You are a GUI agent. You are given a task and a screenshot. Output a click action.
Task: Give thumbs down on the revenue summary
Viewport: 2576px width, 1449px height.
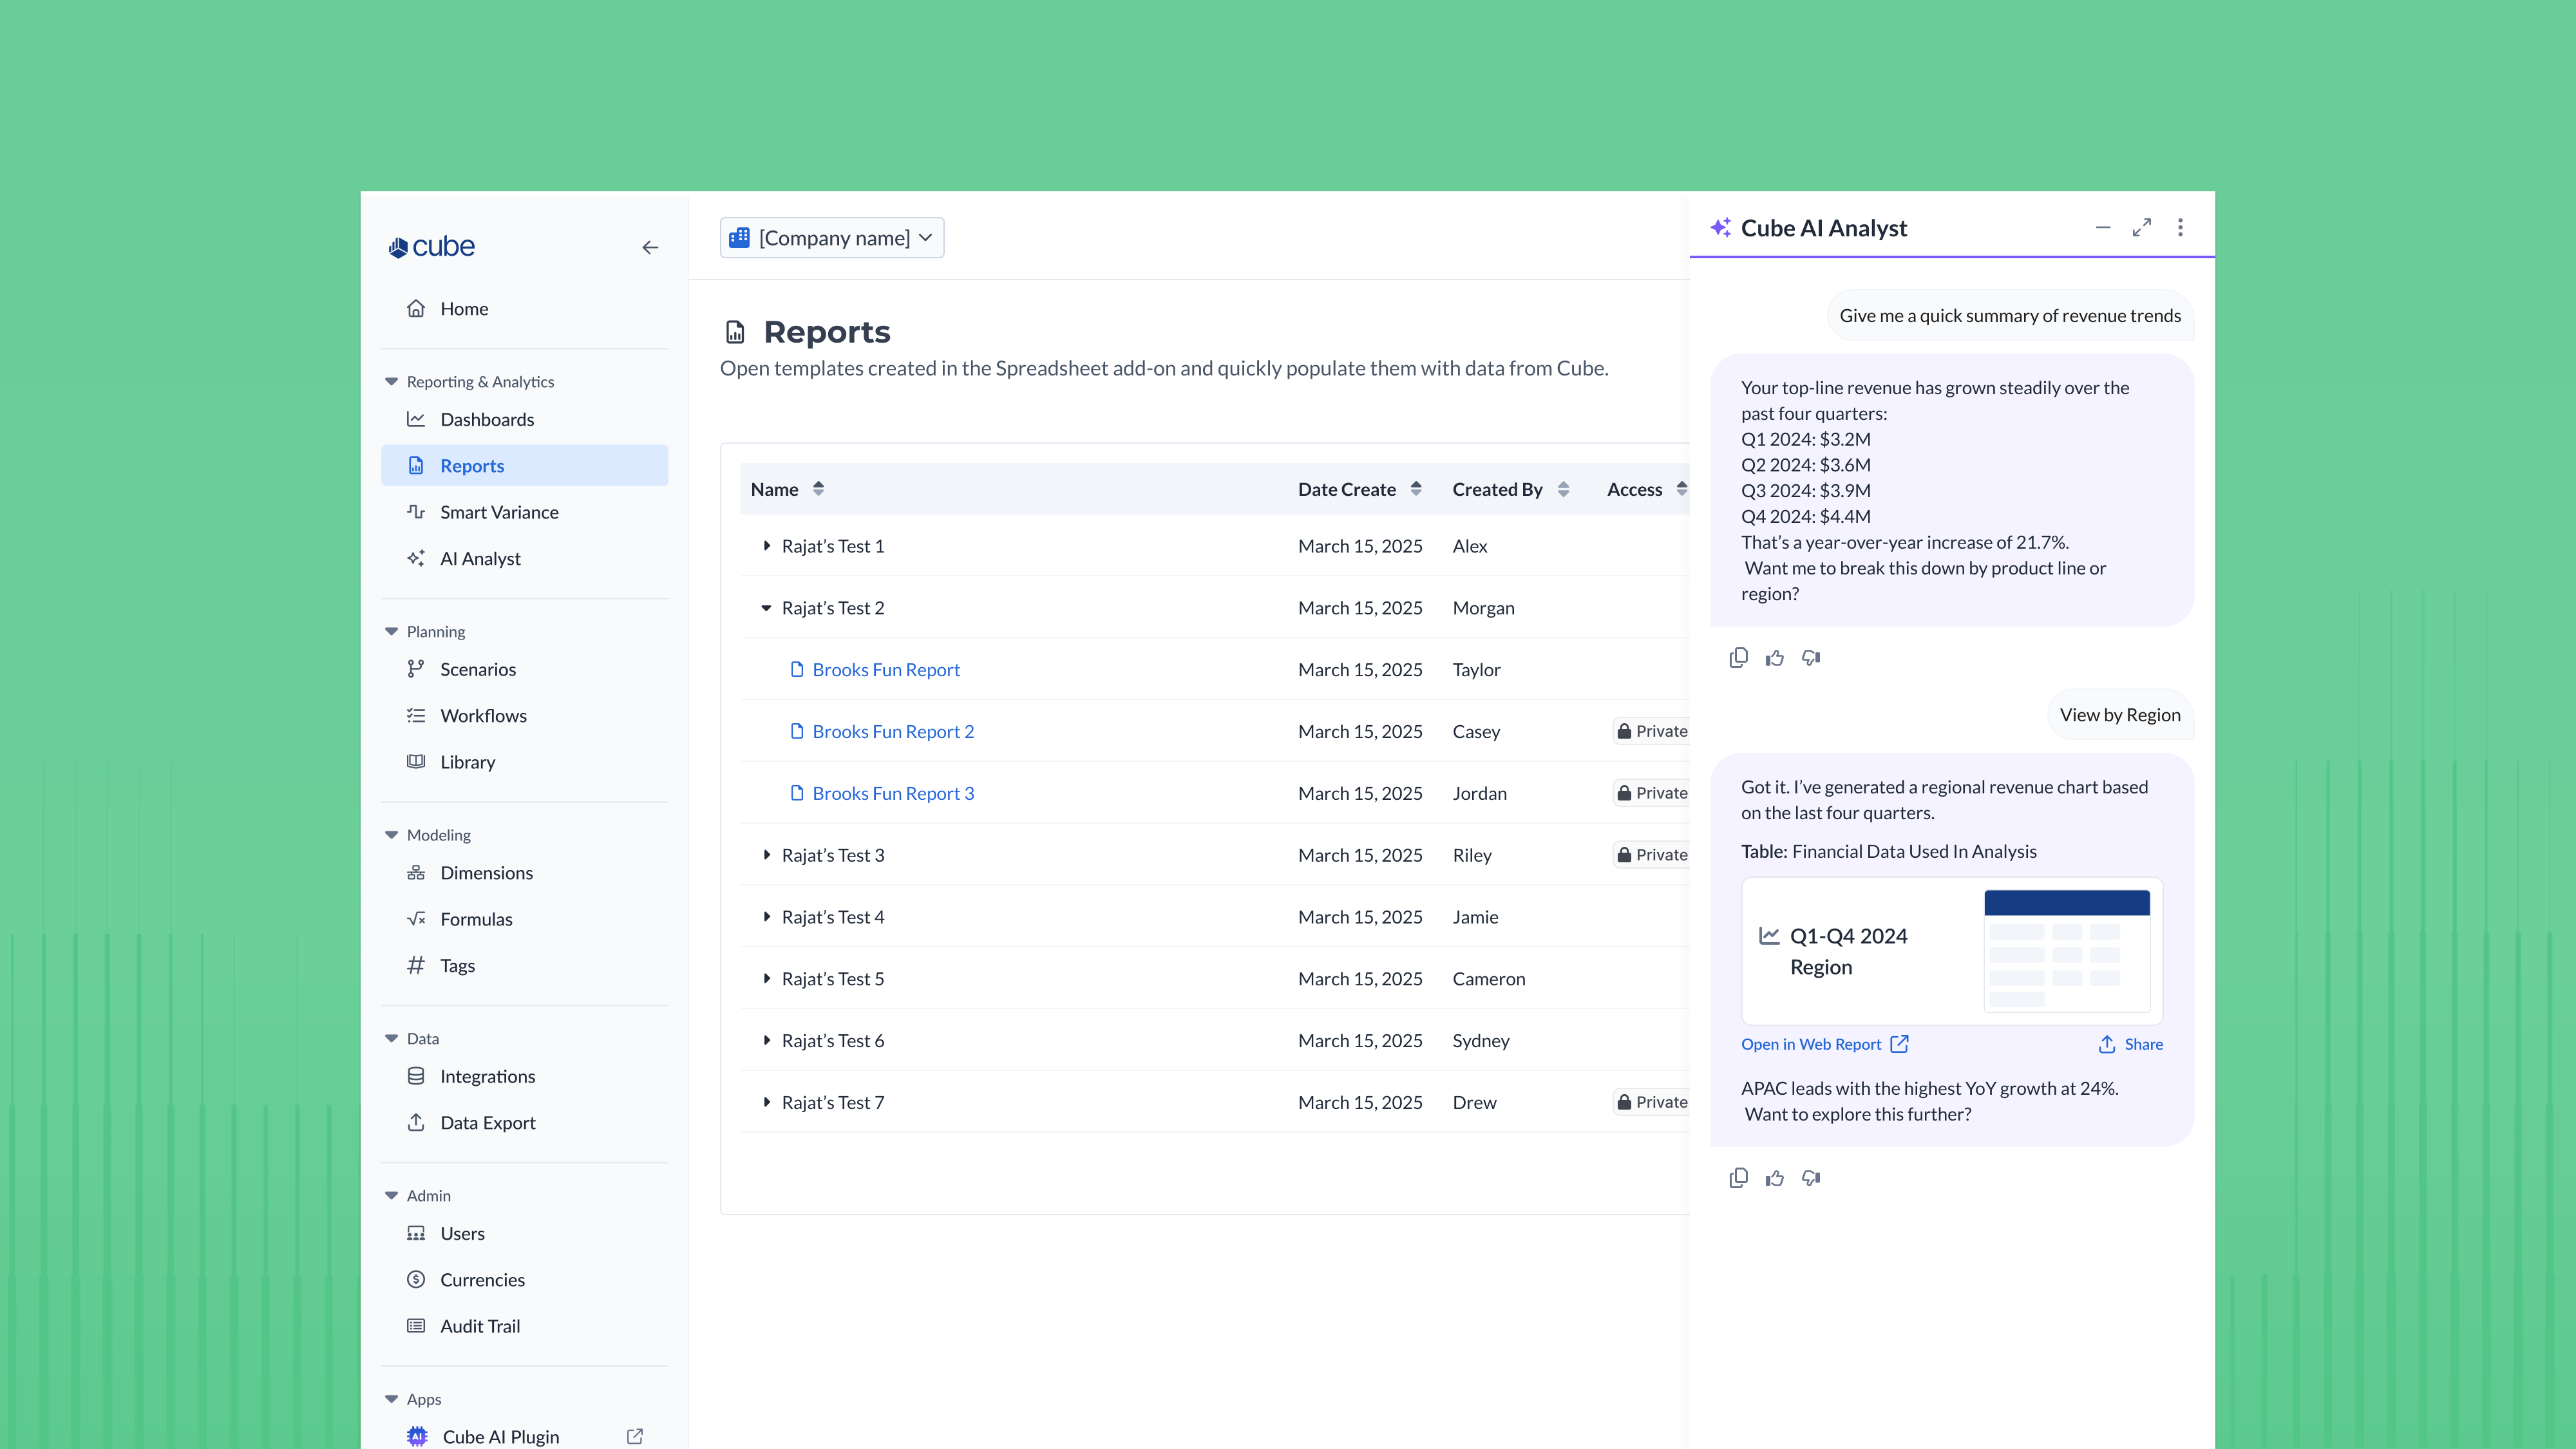click(x=1811, y=657)
